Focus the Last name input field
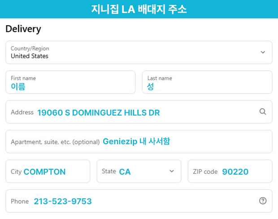 coord(207,82)
